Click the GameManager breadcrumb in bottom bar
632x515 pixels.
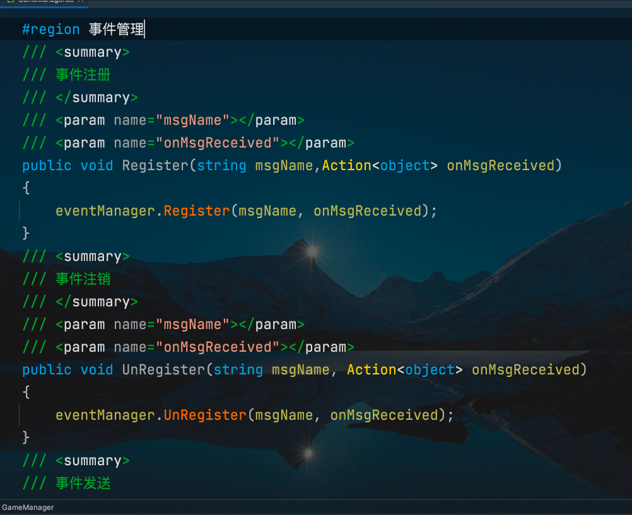coord(28,507)
